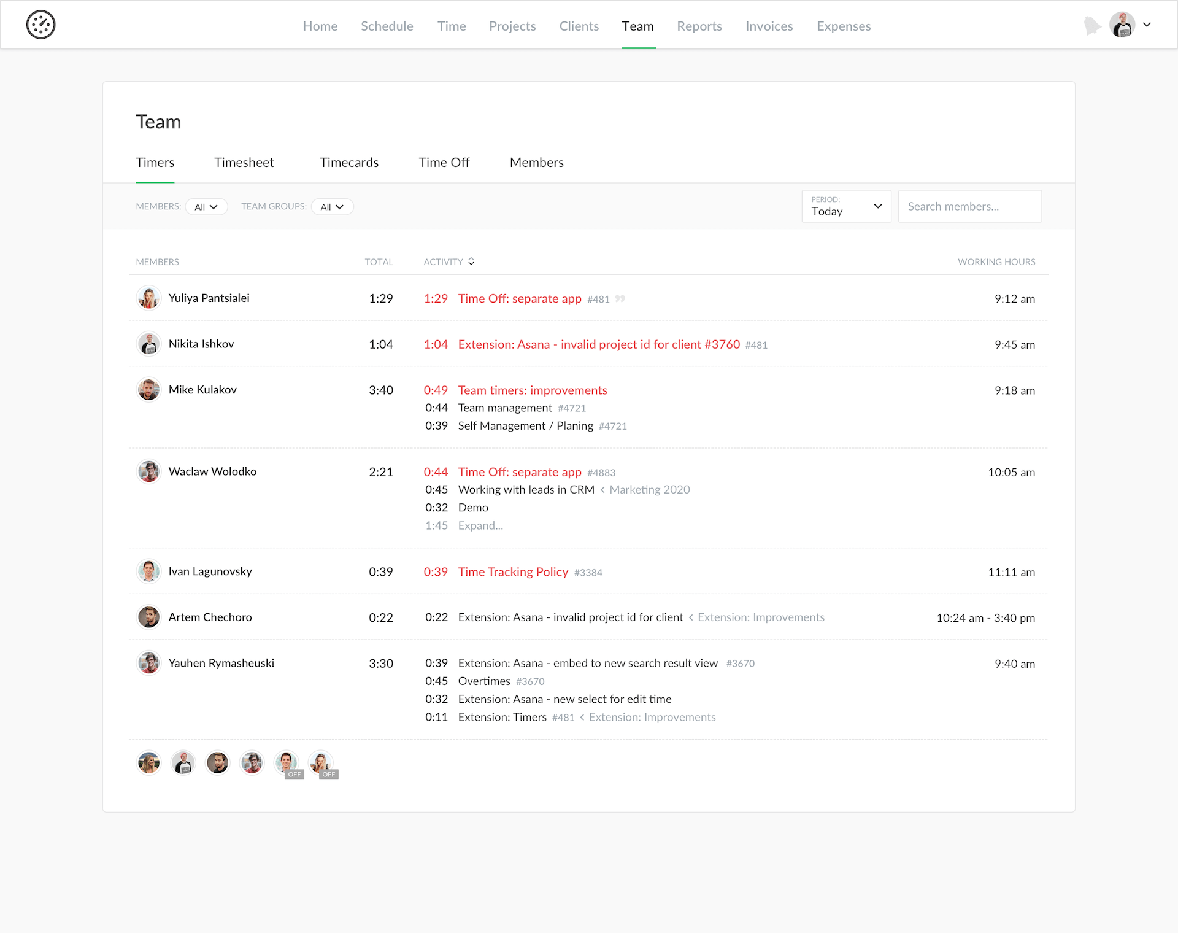Click the quote comment icon beside #481
Screen dimensions: 1178x933
(620, 299)
